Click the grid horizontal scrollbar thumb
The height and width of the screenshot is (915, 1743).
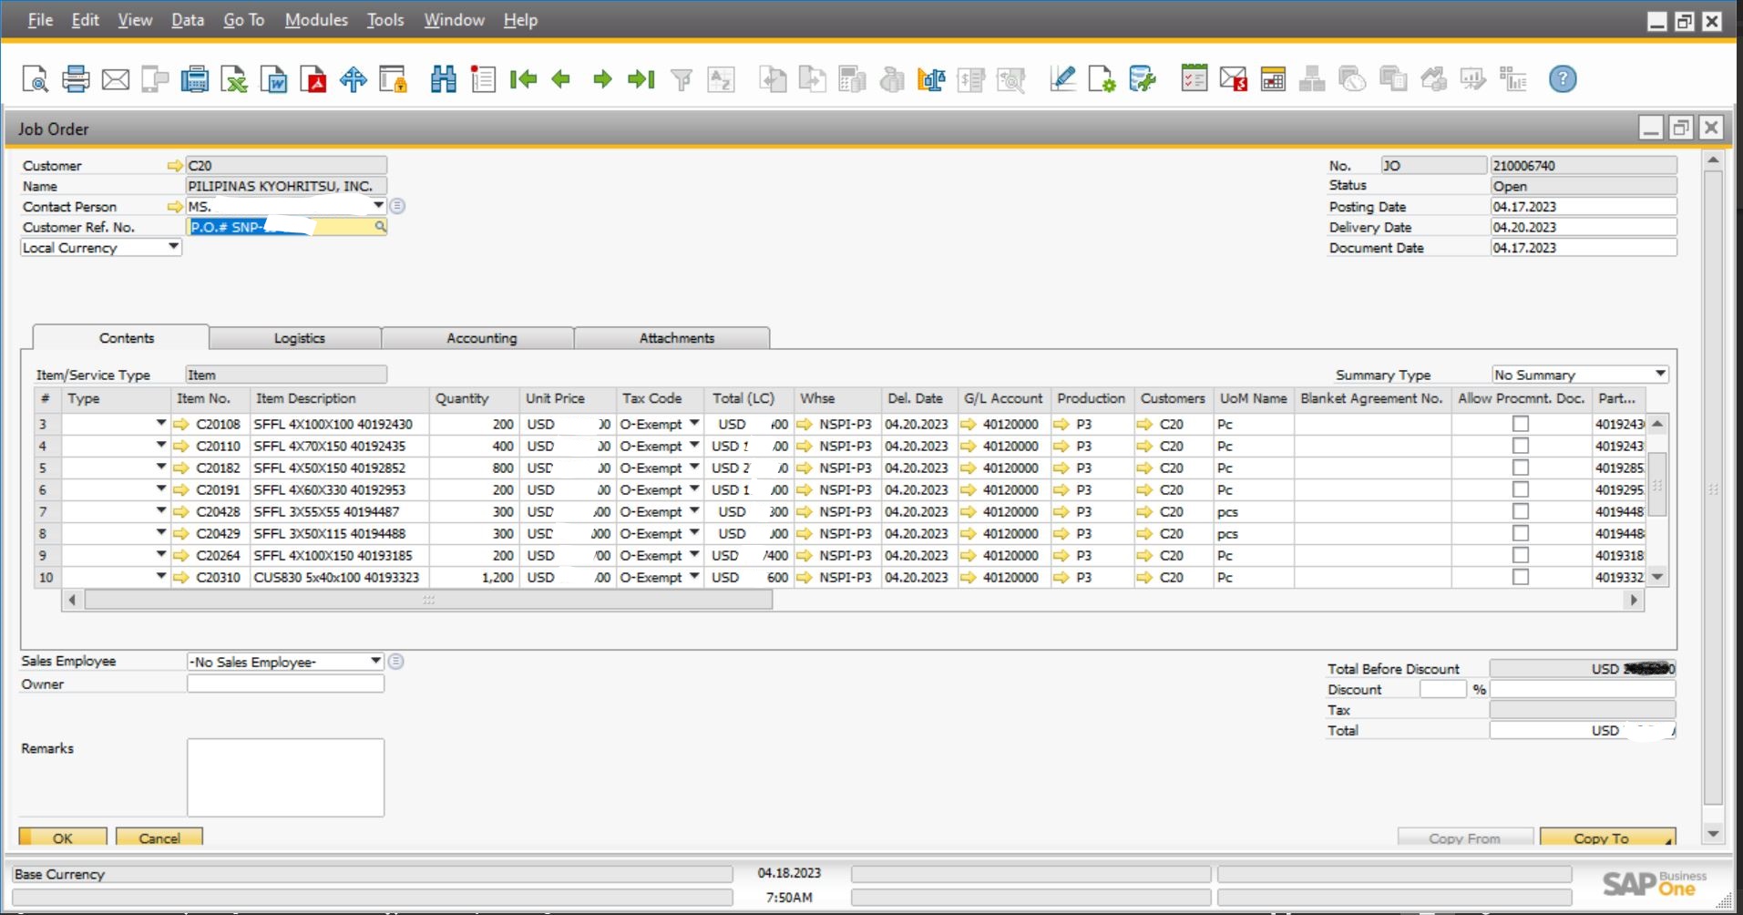tap(428, 600)
